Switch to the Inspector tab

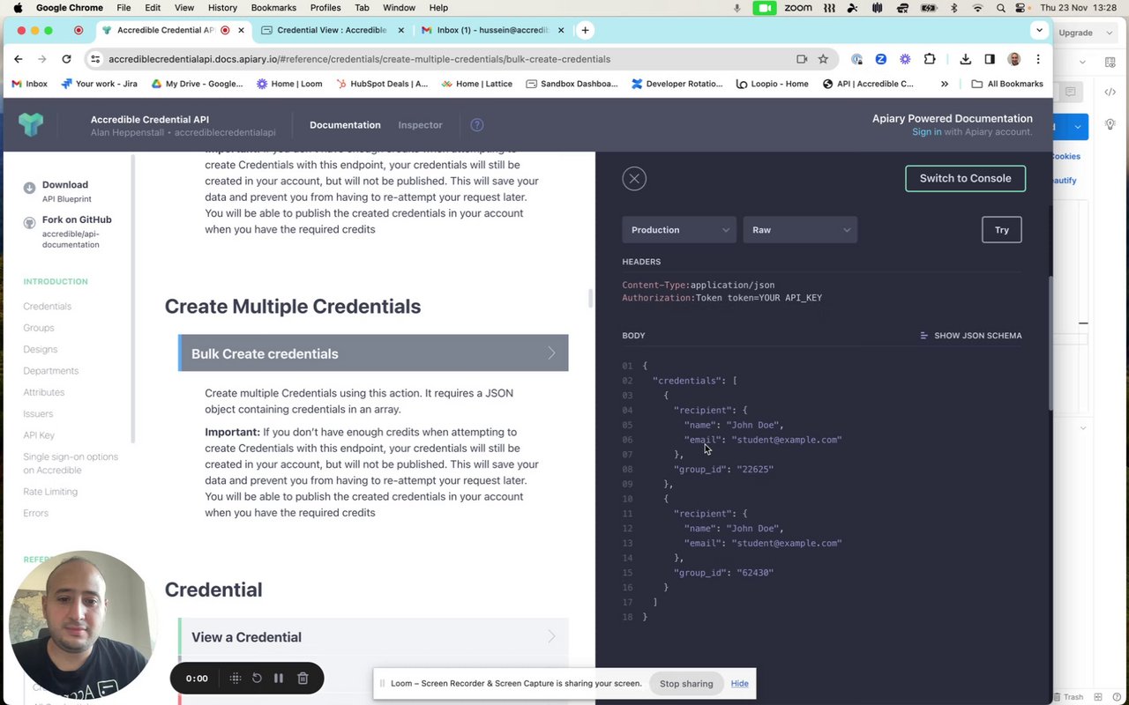[x=420, y=125]
